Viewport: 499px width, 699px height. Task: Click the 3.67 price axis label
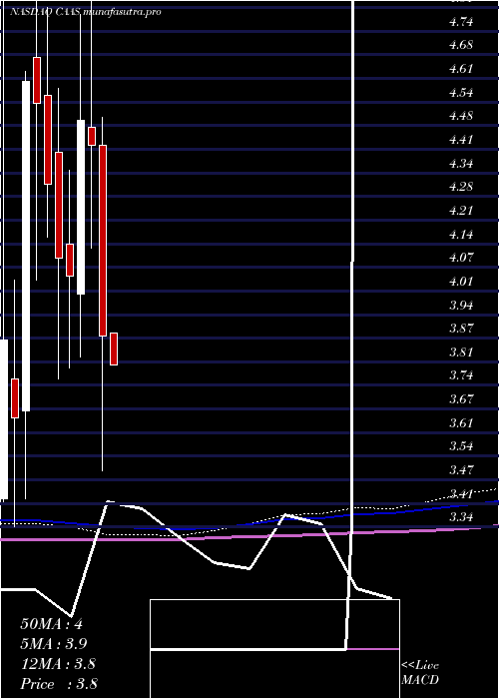(461, 399)
